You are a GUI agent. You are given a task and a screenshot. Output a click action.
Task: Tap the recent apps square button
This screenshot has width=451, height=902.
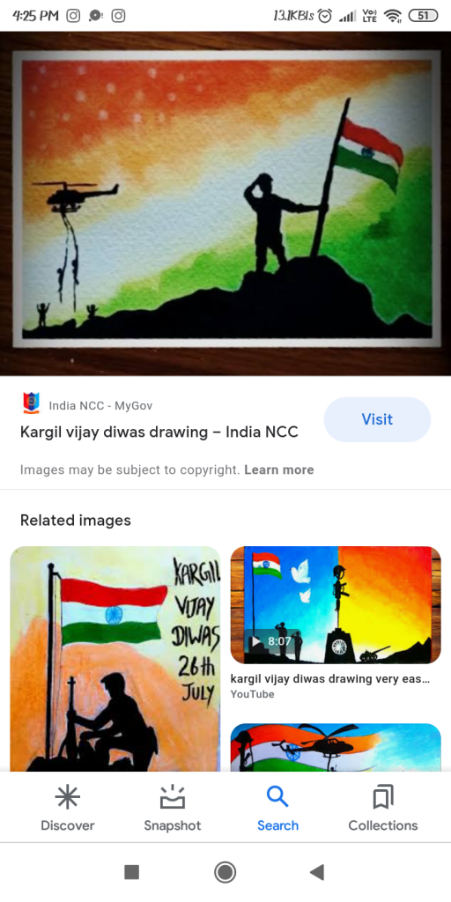pos(132,872)
